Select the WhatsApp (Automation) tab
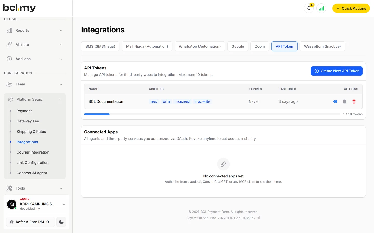 point(200,46)
